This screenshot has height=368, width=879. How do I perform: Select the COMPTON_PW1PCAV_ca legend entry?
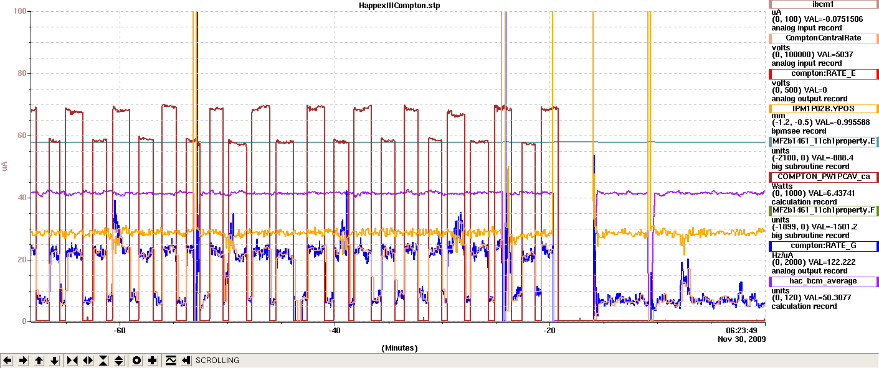coord(822,177)
